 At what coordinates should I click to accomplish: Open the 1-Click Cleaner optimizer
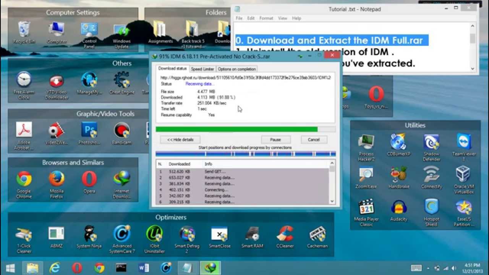click(24, 240)
